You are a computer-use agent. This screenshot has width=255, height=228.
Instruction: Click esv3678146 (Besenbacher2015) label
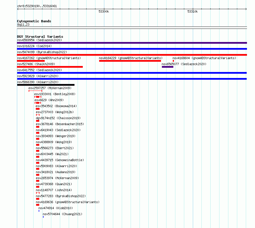(60, 124)
